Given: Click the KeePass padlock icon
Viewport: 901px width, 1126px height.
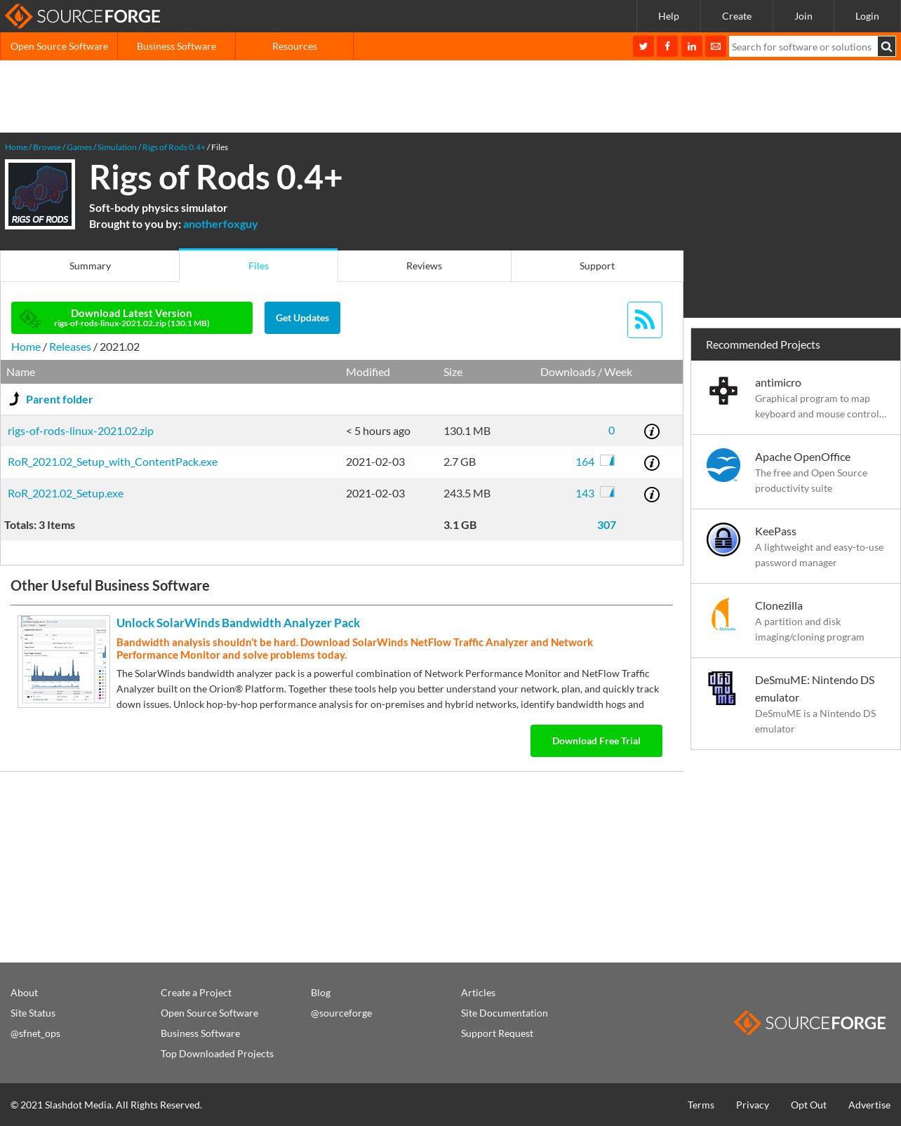Looking at the screenshot, I should tap(723, 539).
